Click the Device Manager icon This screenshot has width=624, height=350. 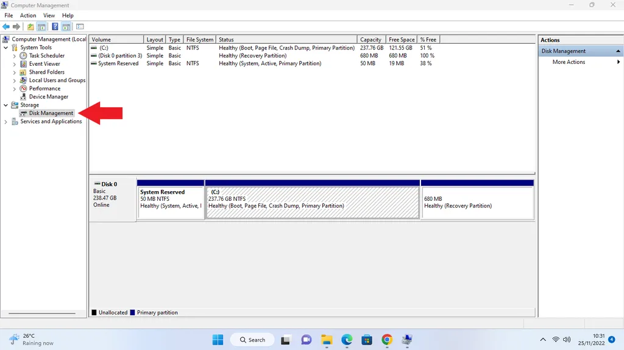click(x=24, y=97)
